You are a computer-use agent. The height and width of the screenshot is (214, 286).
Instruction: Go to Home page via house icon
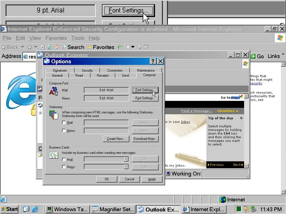click(56, 47)
